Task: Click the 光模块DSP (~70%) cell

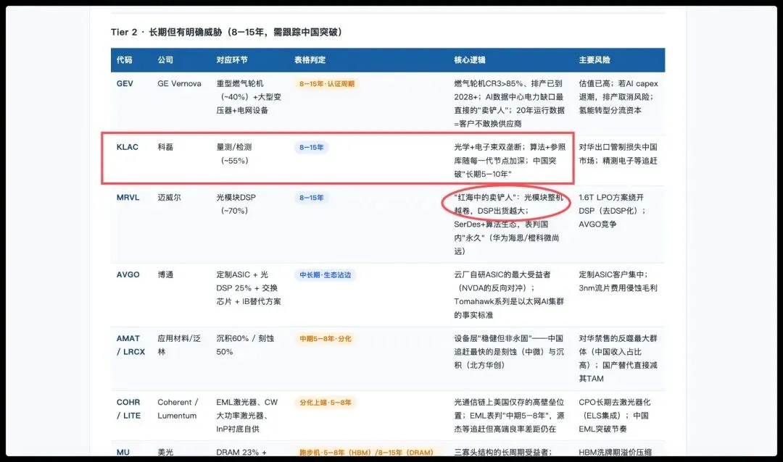Action: click(236, 204)
